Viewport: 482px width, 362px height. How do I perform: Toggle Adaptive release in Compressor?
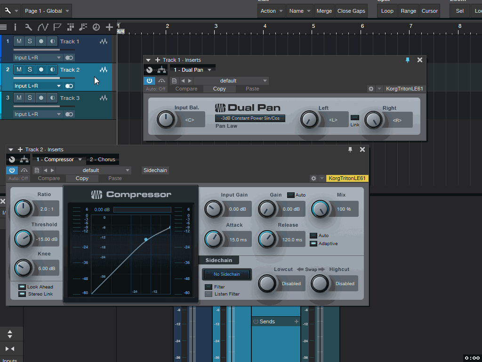coord(313,244)
